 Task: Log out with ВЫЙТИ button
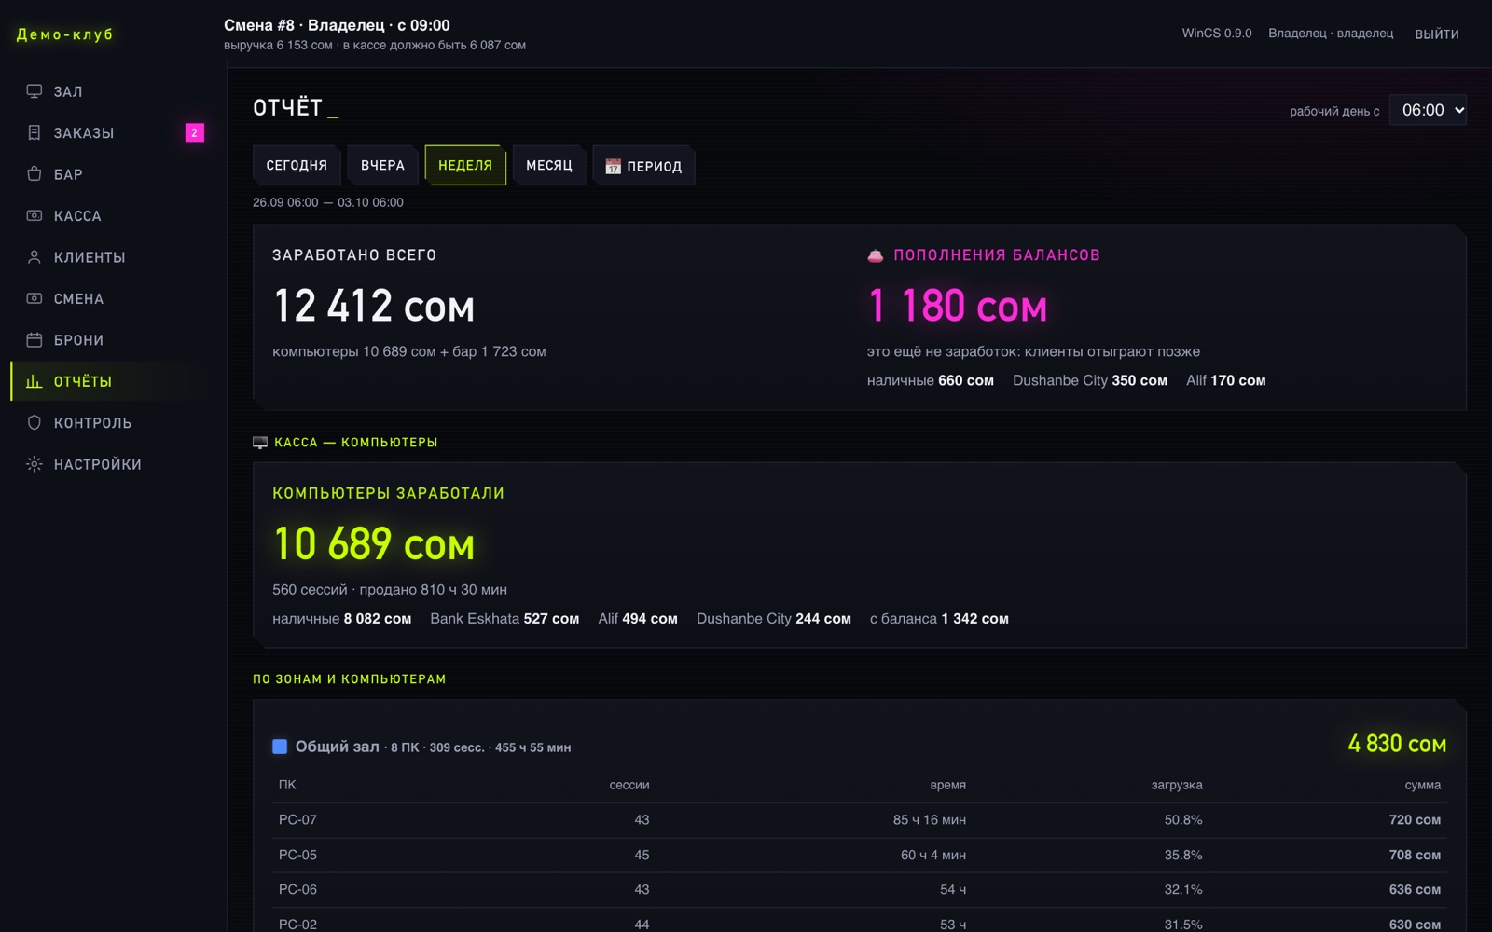pyautogui.click(x=1437, y=34)
